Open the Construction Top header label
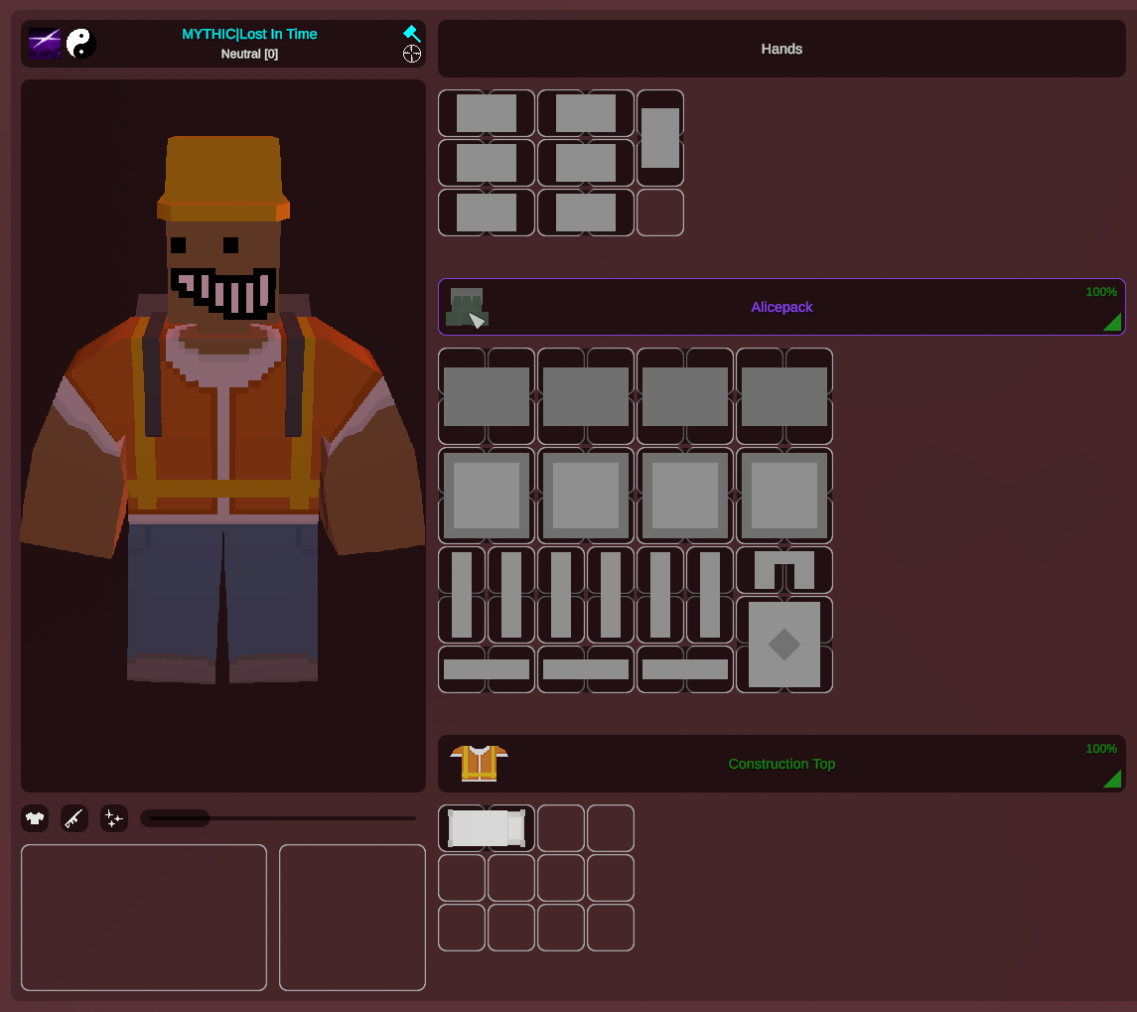 (x=782, y=764)
